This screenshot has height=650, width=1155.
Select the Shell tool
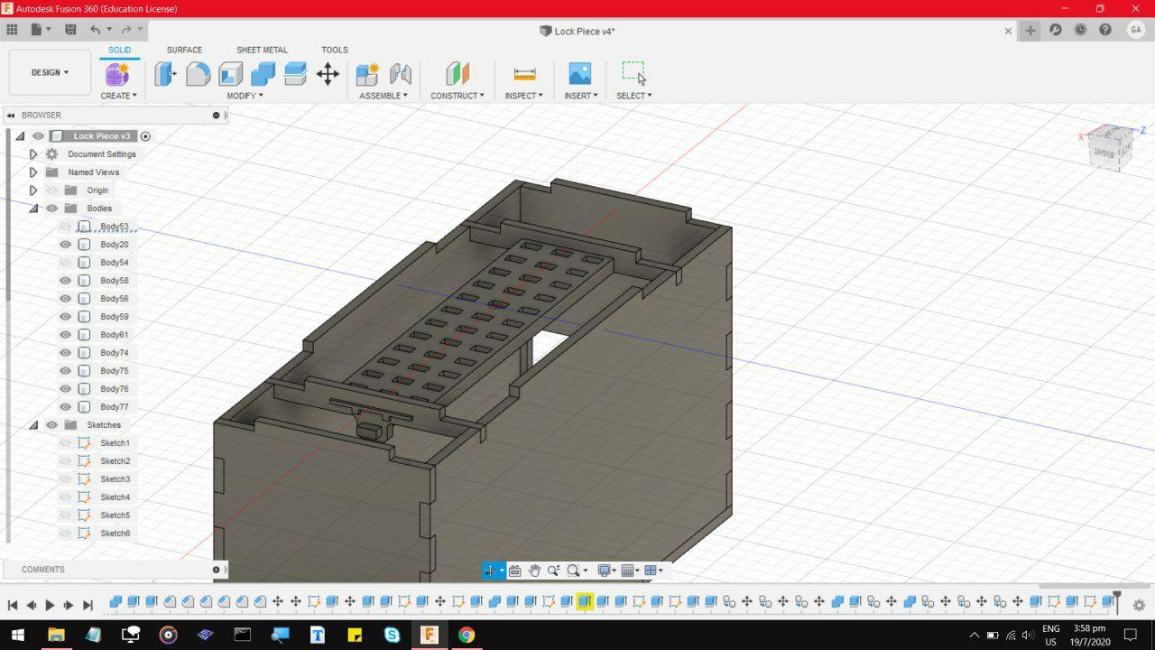[230, 74]
